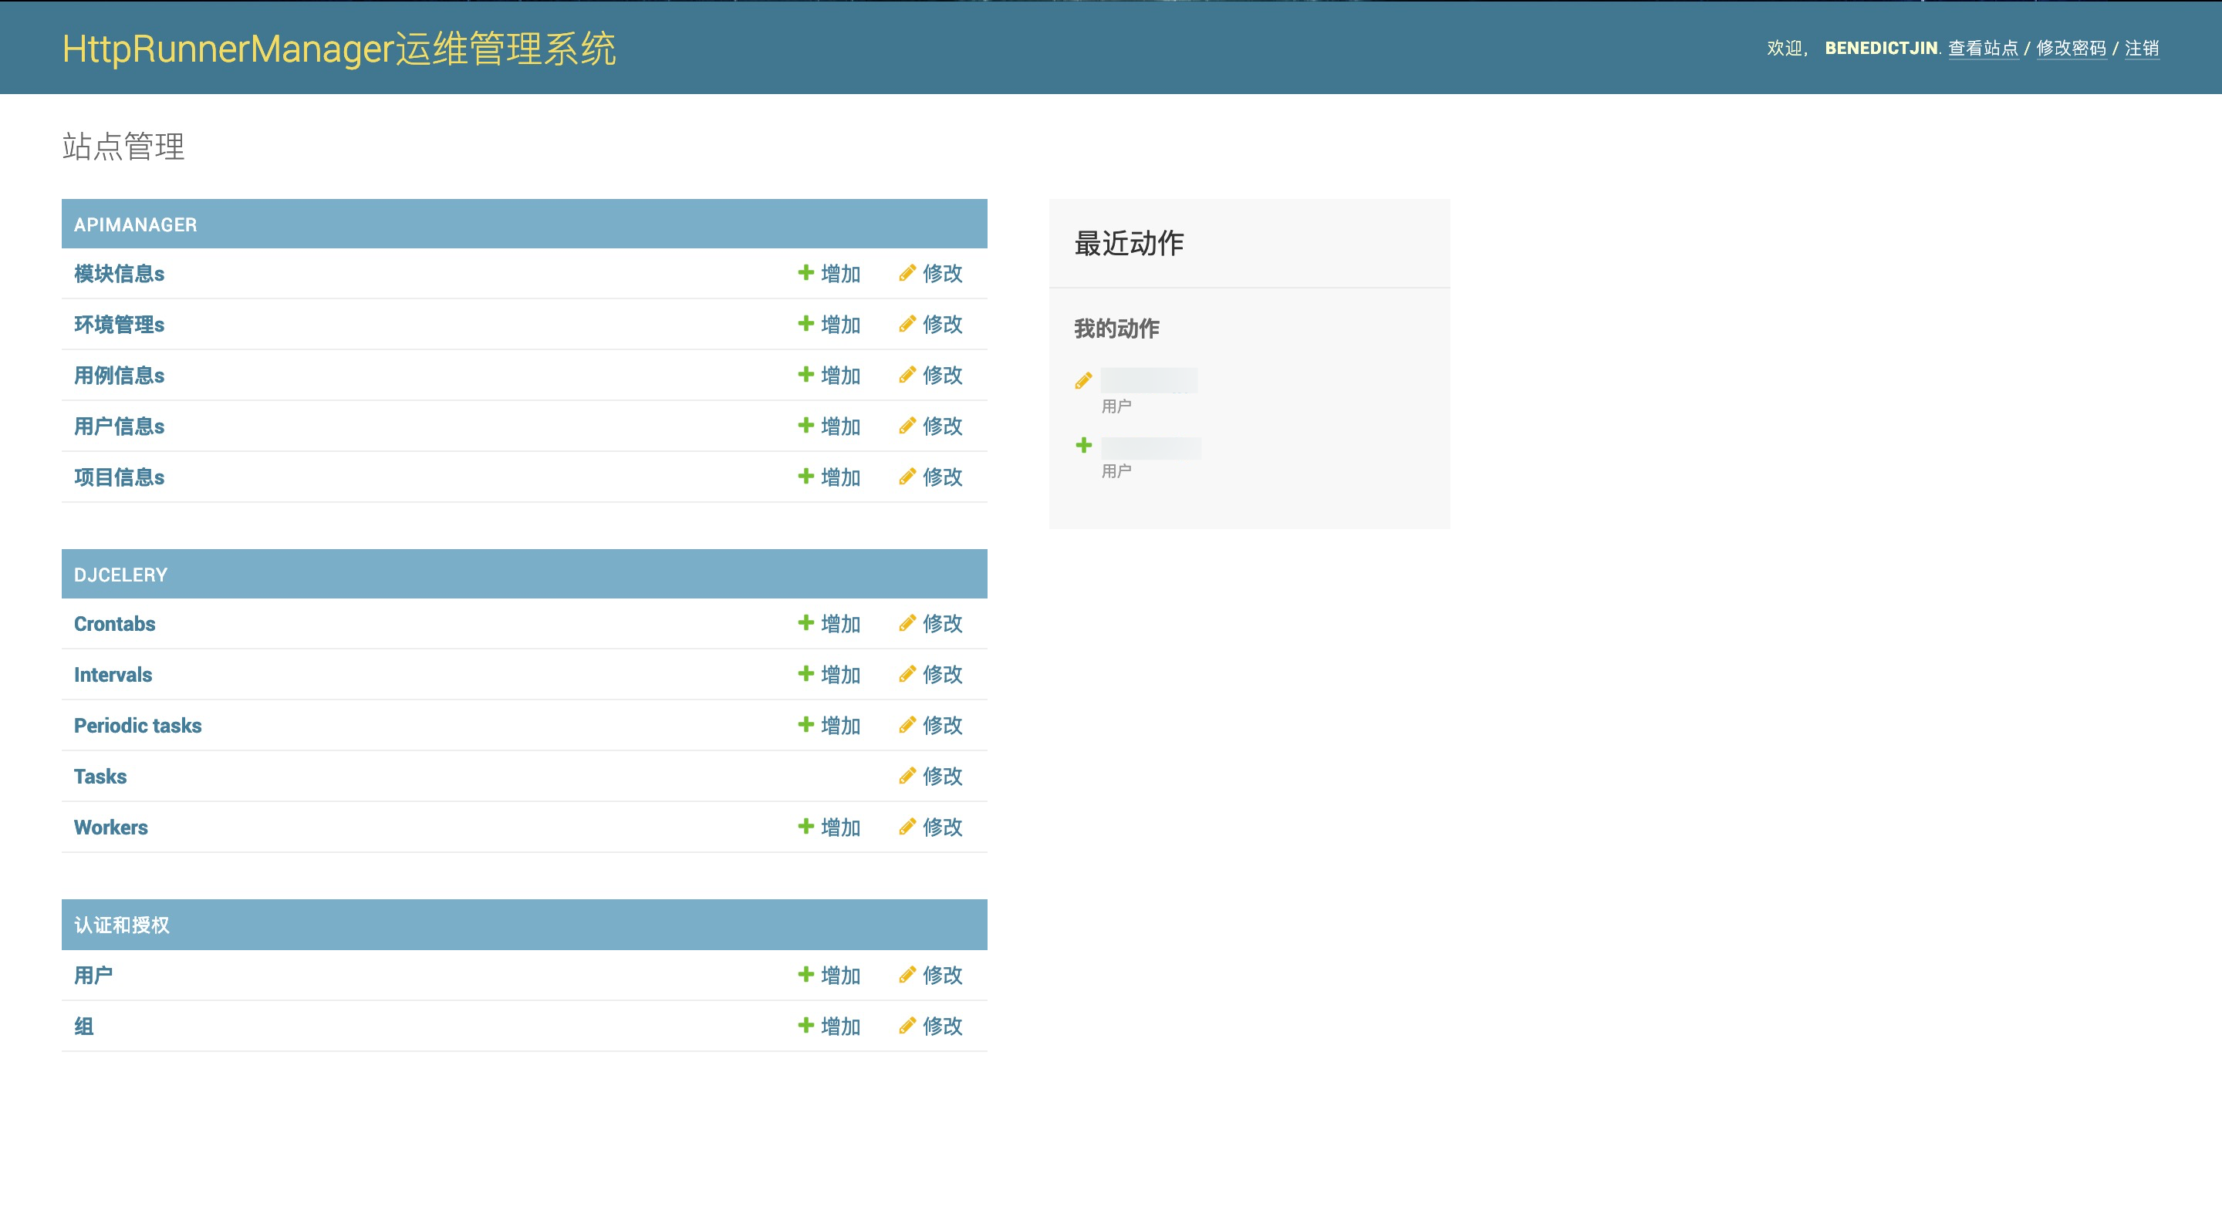Click the 修改密码 link

(x=2070, y=49)
